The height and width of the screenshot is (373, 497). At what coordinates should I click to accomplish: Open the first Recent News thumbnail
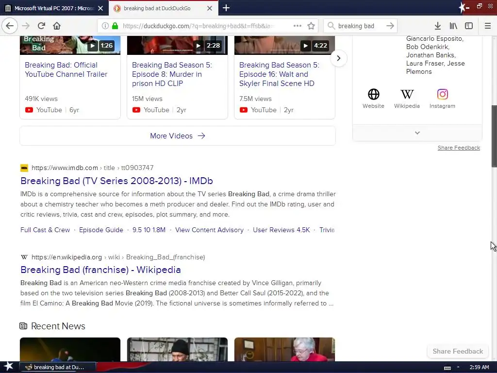[70, 349]
